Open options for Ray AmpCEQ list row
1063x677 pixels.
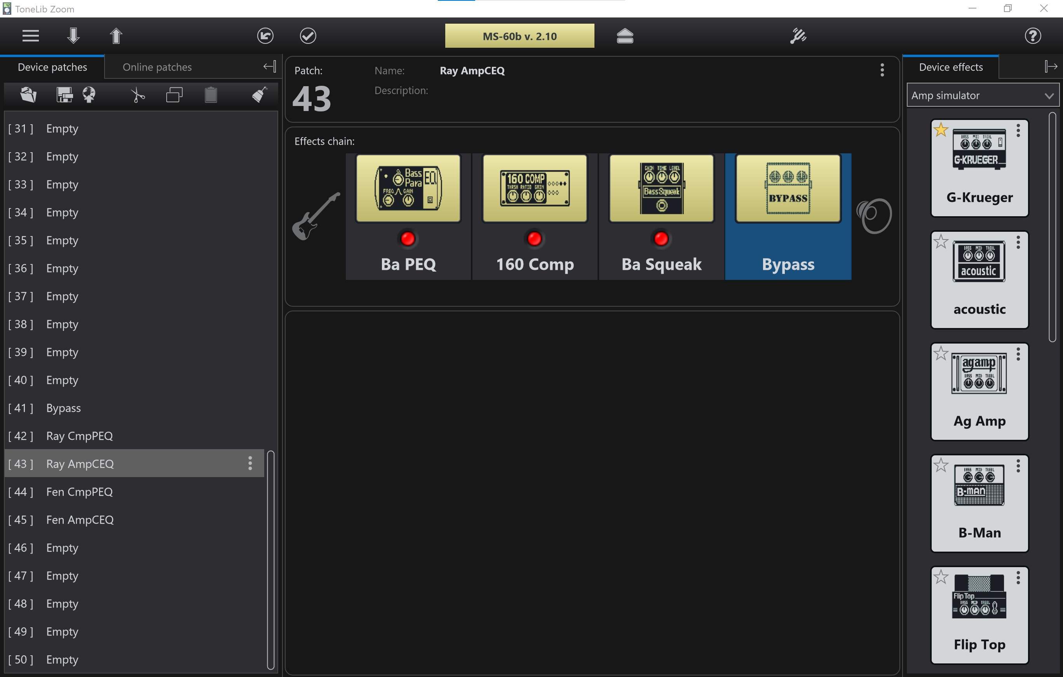pos(250,463)
